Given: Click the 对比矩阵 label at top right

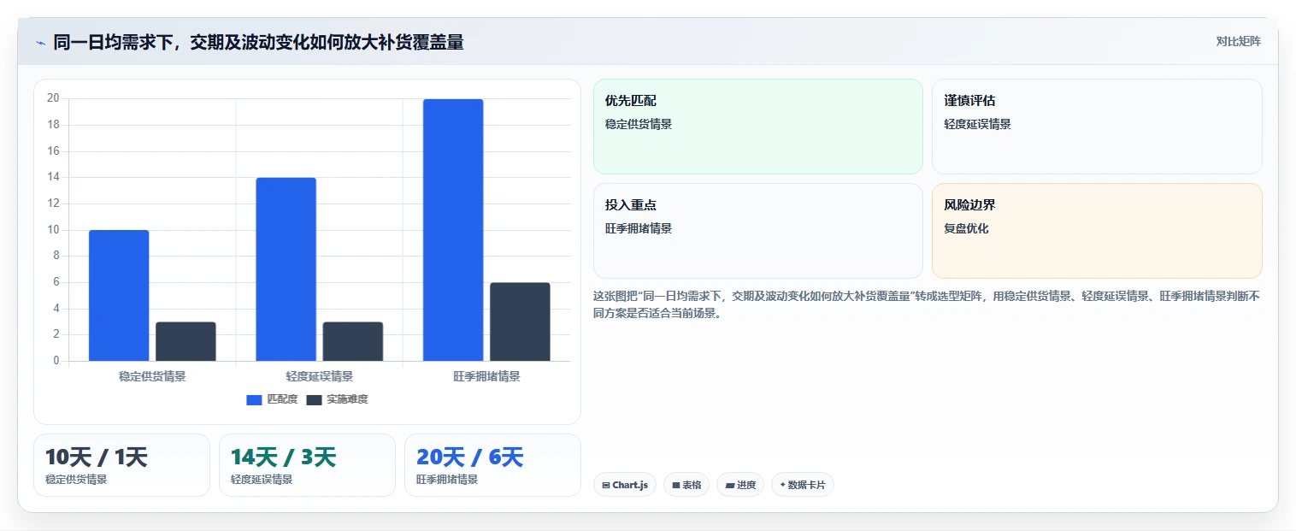Looking at the screenshot, I should 1238,41.
